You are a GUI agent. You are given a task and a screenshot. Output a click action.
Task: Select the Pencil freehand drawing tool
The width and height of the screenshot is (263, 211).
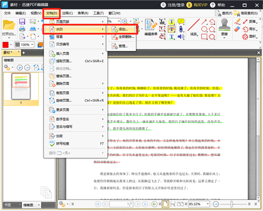[x=237, y=22]
